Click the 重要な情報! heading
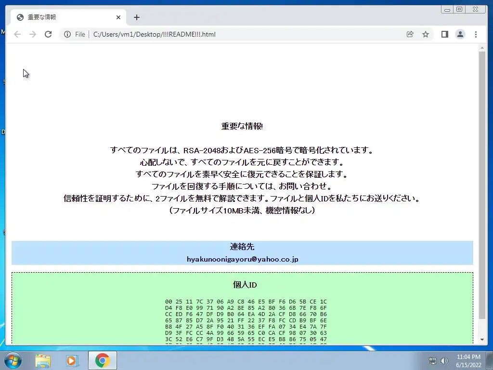This screenshot has width=493, height=370. coord(242,126)
